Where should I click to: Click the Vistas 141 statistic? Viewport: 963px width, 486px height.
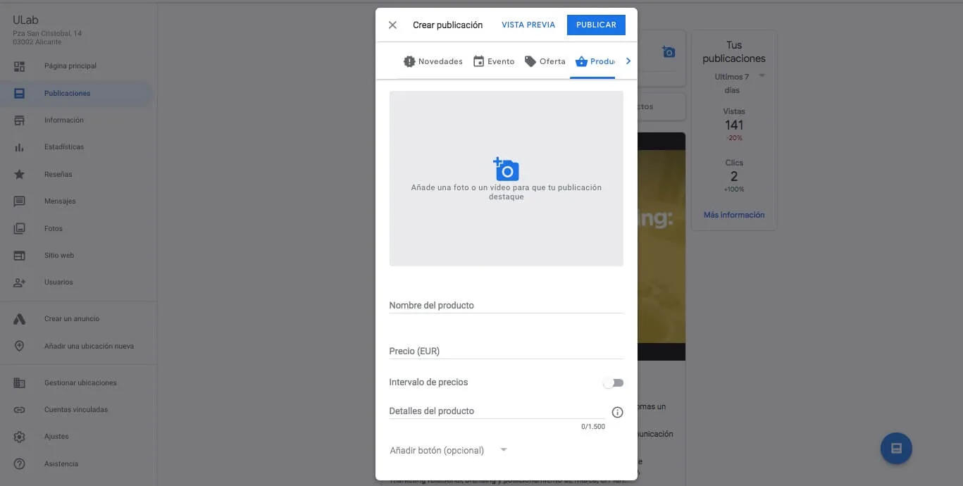[734, 124]
